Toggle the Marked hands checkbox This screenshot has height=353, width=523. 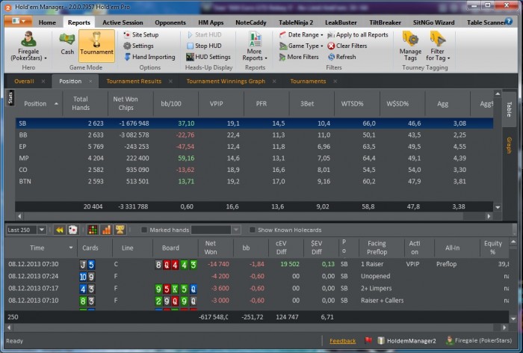point(144,230)
